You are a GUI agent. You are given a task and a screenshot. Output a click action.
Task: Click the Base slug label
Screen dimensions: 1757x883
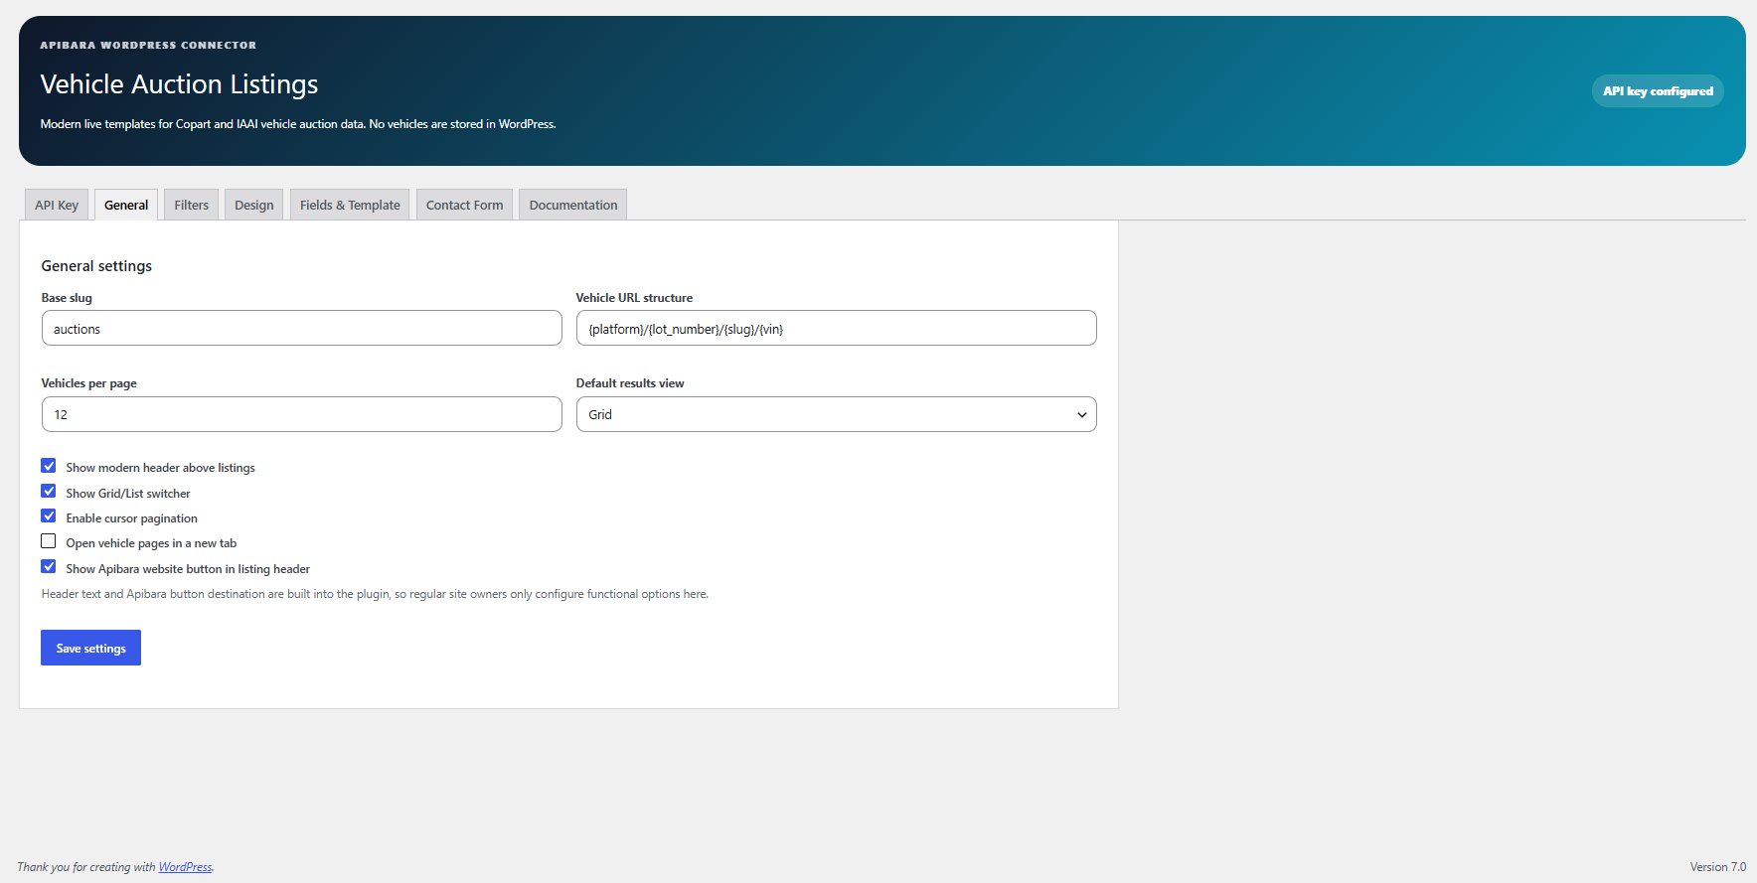67,298
